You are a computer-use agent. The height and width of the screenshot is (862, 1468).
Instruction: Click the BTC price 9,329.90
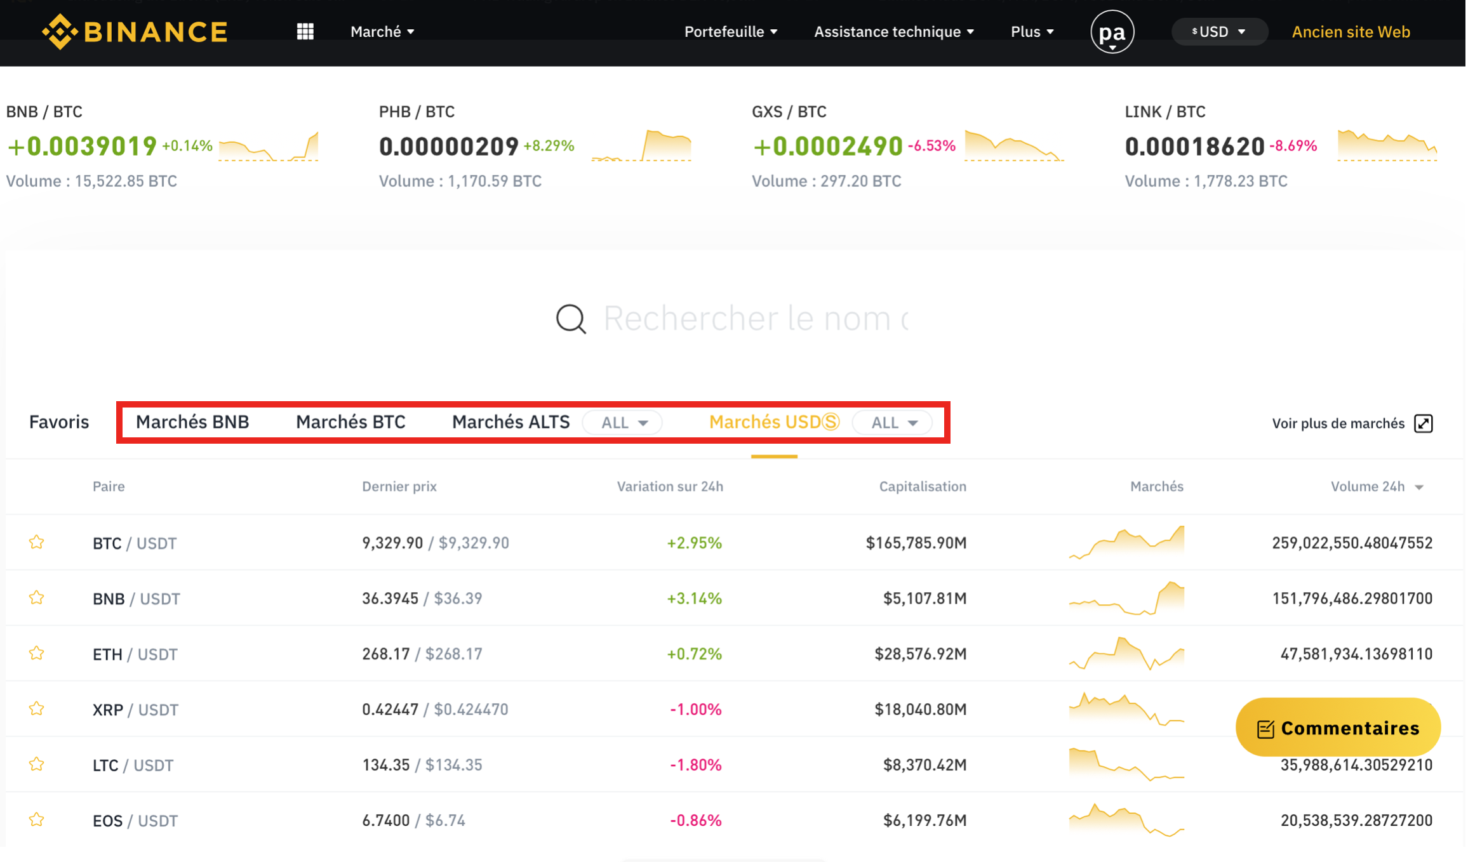392,543
